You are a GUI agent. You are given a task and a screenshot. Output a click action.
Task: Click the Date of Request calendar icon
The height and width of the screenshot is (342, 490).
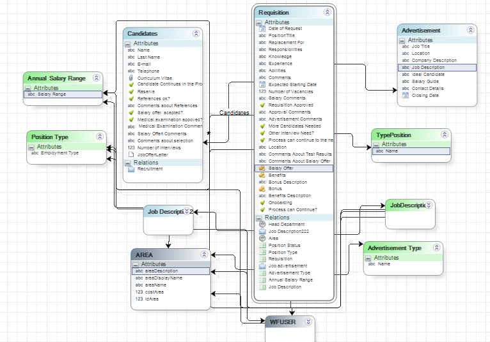[x=262, y=29]
